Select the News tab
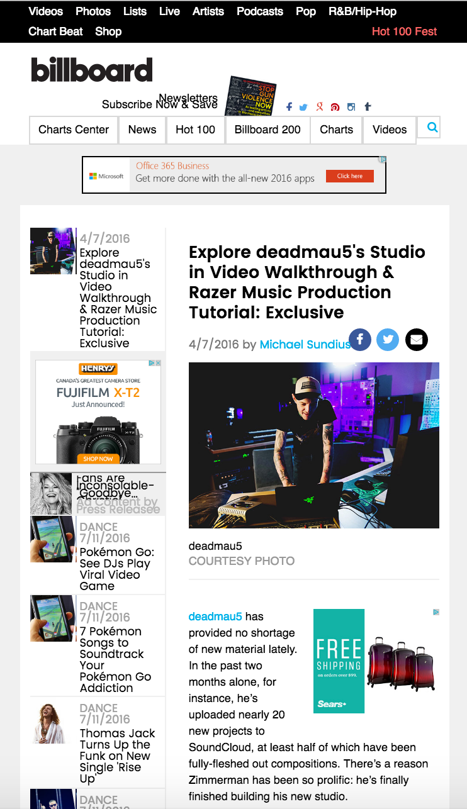This screenshot has width=467, height=809. click(142, 130)
